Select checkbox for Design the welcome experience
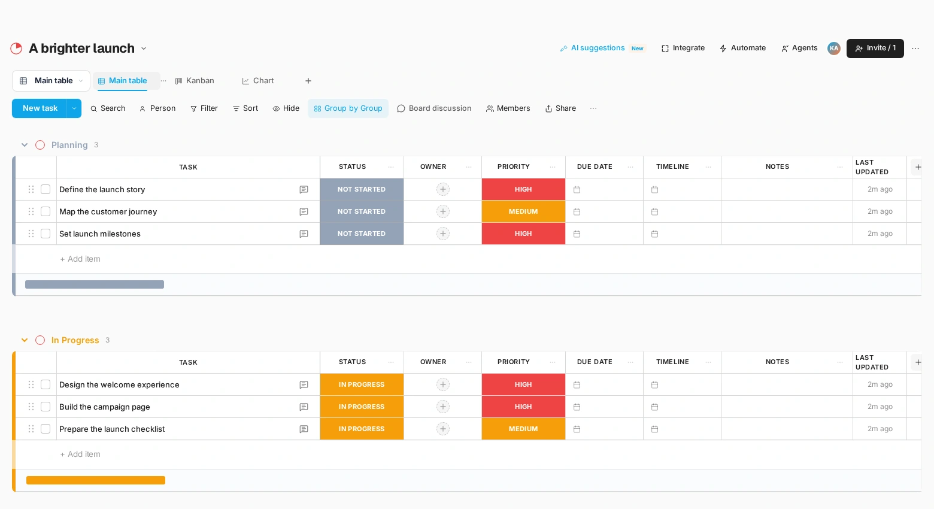Viewport: 934px width, 509px height. (x=46, y=384)
